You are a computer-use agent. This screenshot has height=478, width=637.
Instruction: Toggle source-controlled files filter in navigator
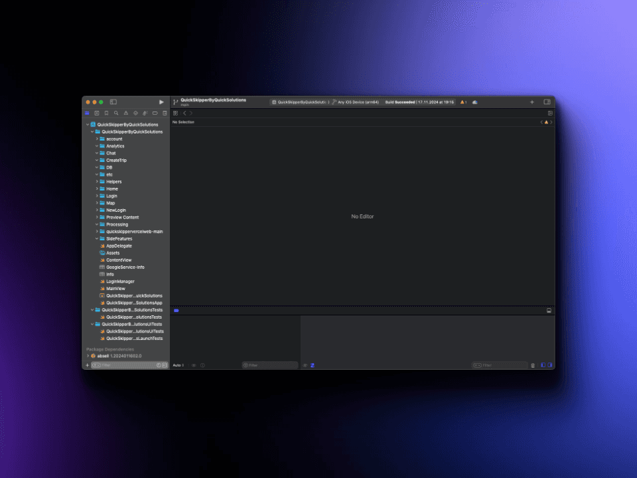165,365
